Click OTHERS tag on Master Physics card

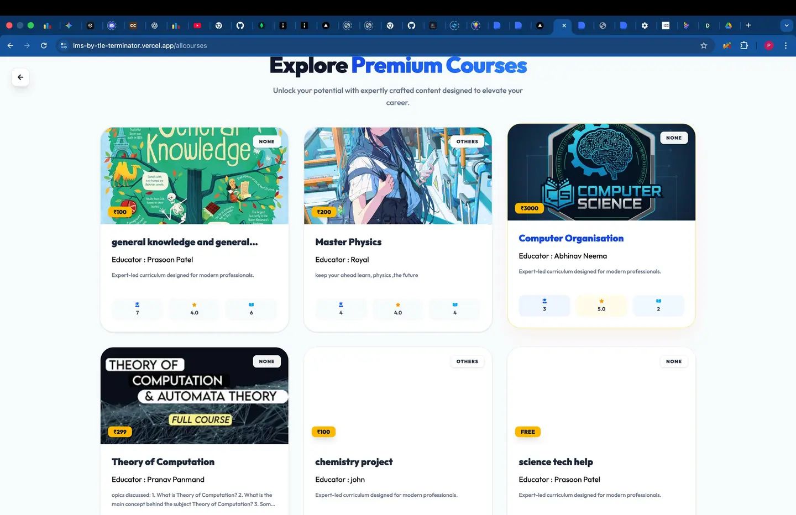[467, 141]
